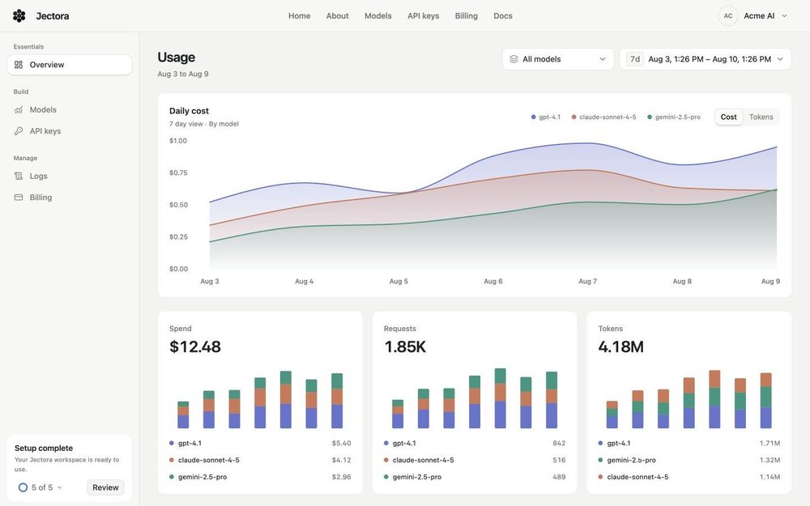Click the Logs scroll icon in sidebar
This screenshot has height=506, width=810.
tap(19, 176)
